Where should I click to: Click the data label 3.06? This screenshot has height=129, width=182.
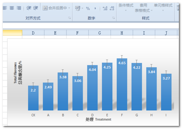(x=78, y=81)
